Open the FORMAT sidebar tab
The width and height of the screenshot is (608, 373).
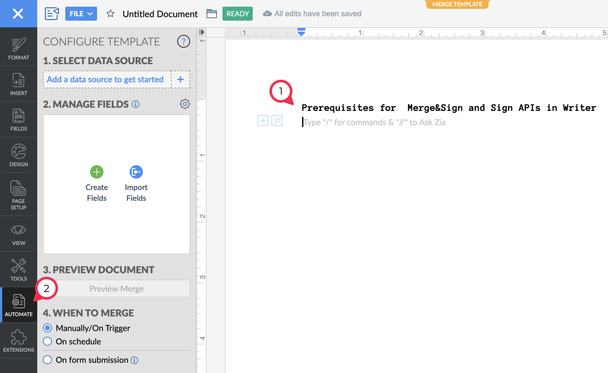[19, 49]
